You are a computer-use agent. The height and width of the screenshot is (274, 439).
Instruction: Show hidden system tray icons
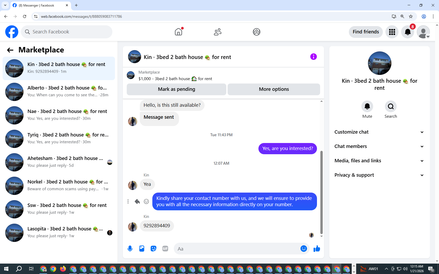click(x=386, y=269)
